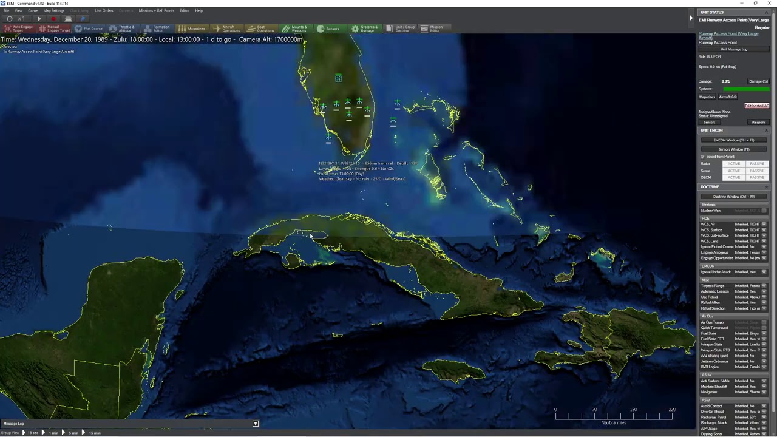This screenshot has height=437, width=777.
Task: Click the ship silhouette toolbar icon
Action: (68, 19)
